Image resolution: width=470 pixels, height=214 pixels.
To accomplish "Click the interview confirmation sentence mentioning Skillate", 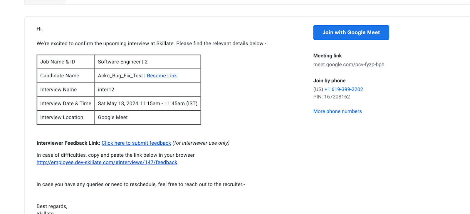I will 151,44.
